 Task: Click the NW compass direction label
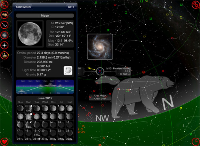(102, 118)
